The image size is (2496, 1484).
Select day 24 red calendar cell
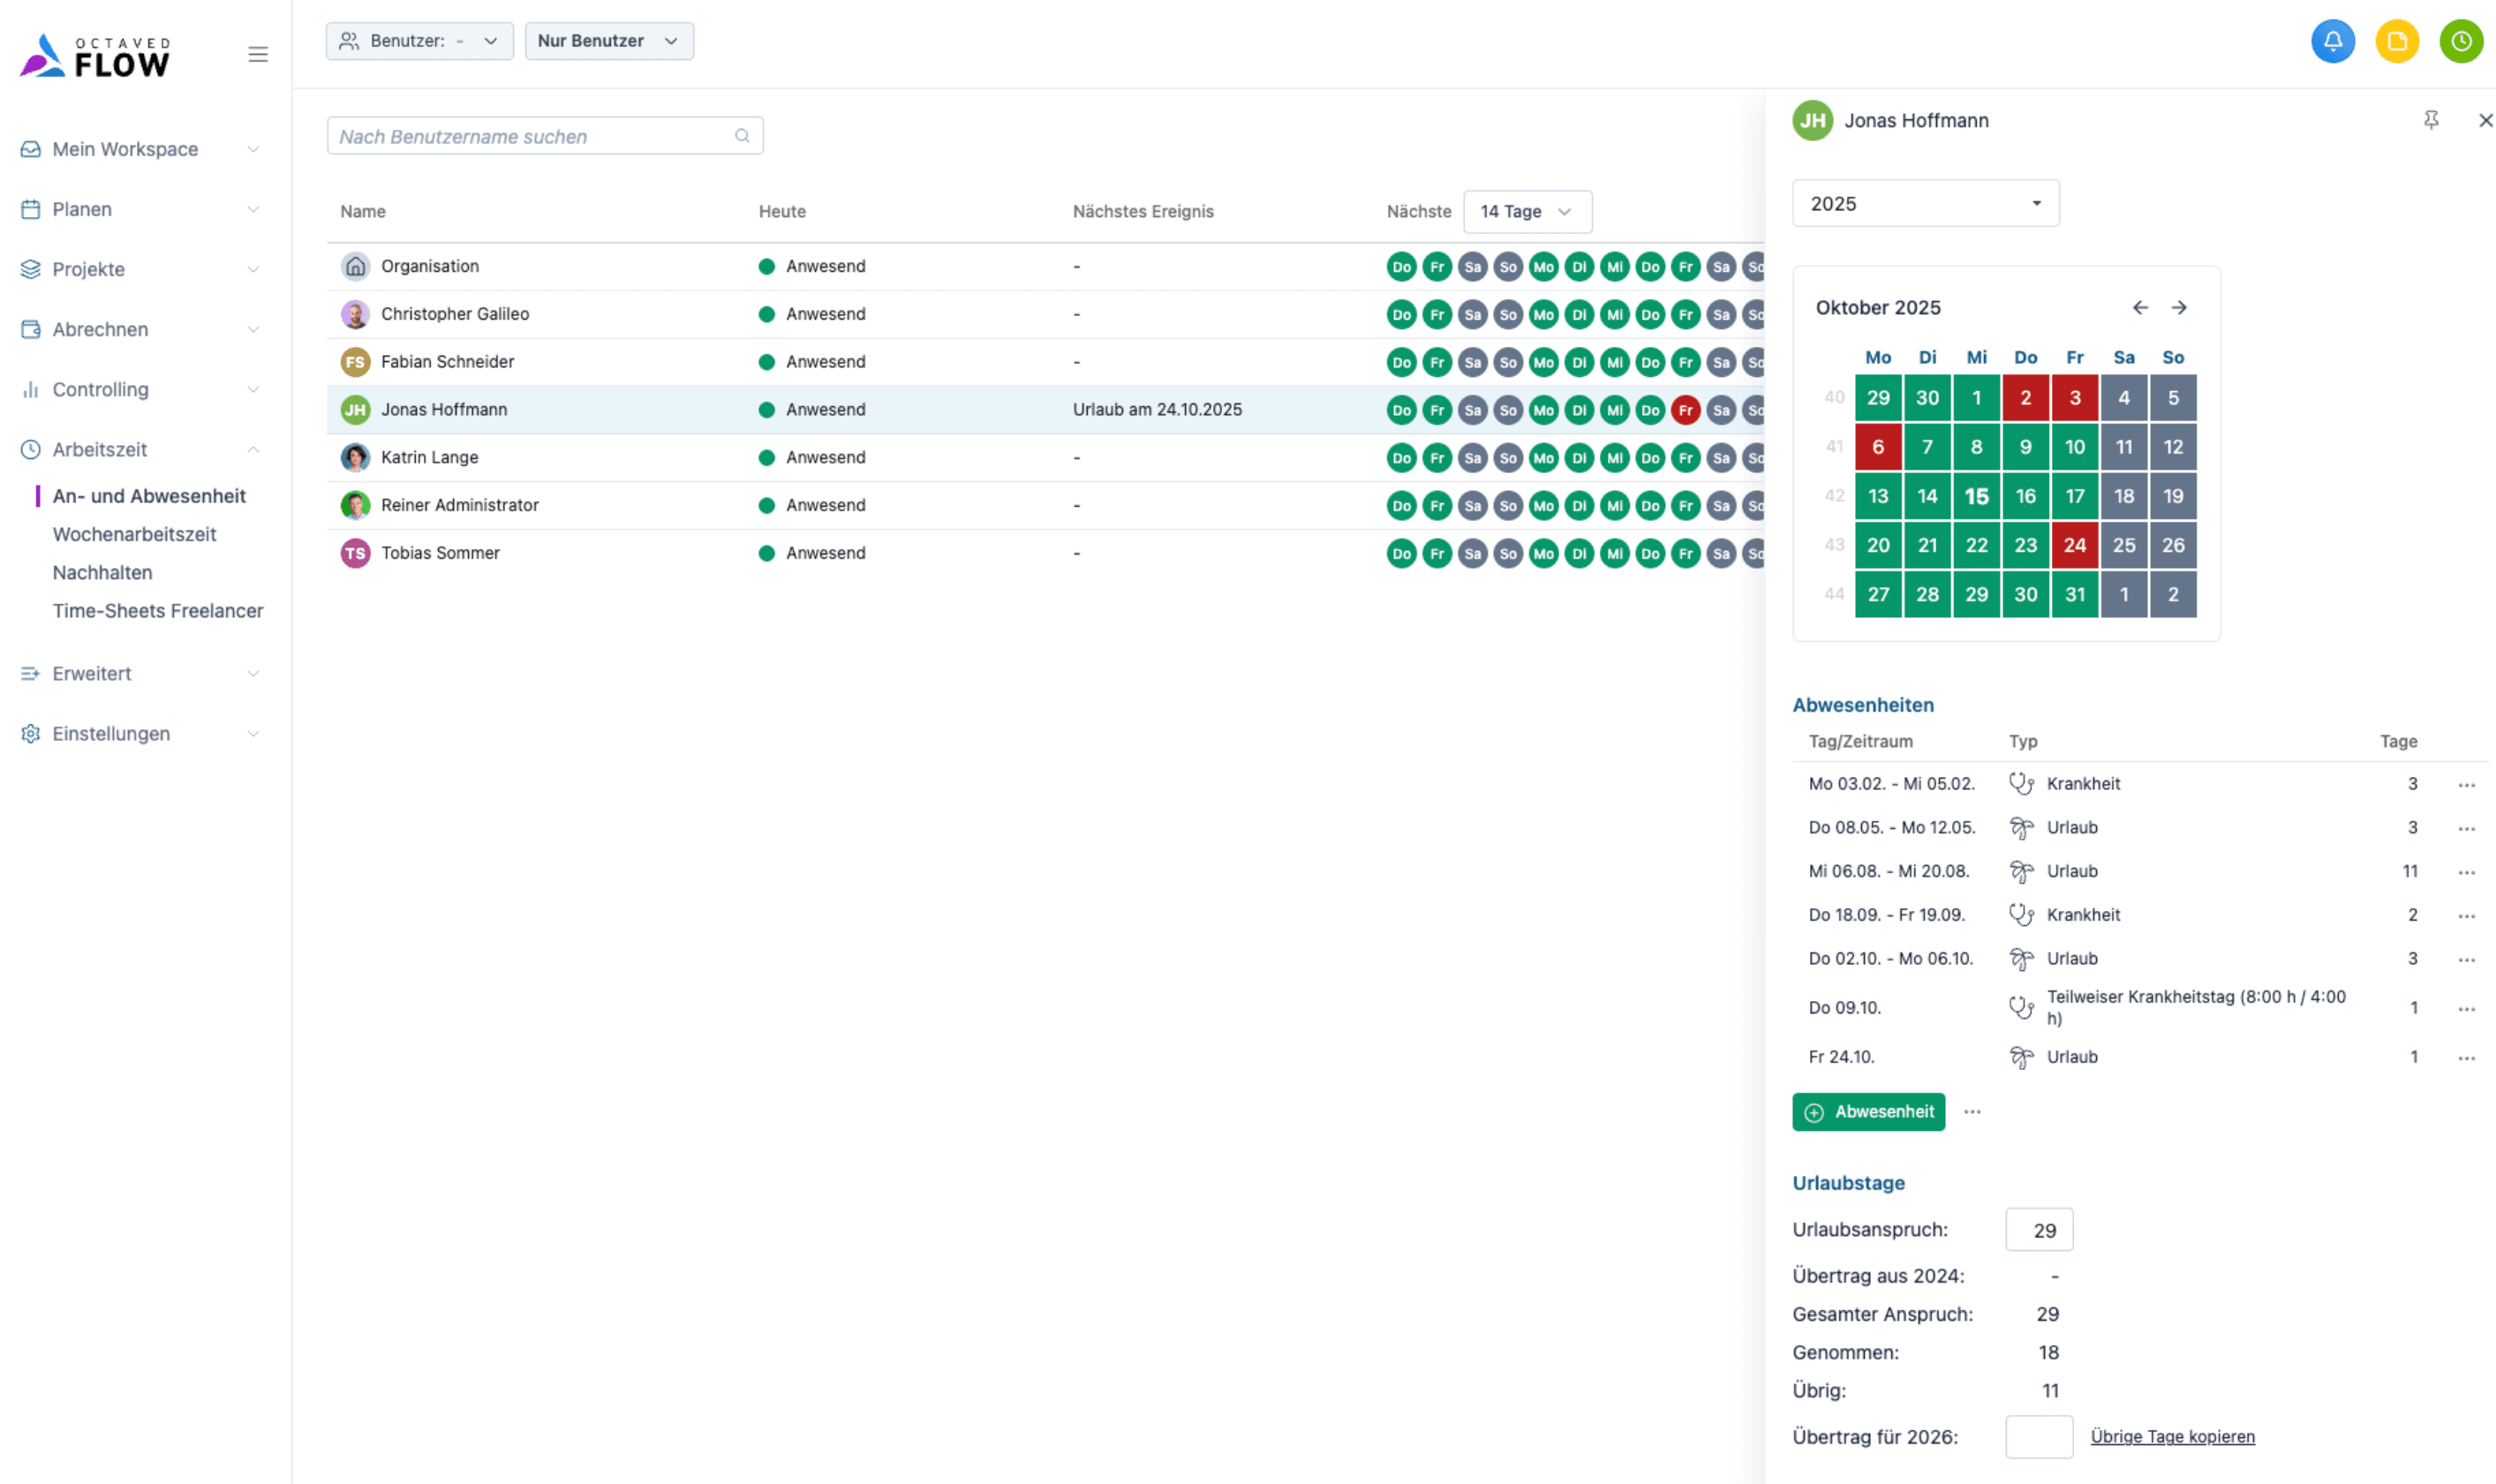pyautogui.click(x=2074, y=545)
